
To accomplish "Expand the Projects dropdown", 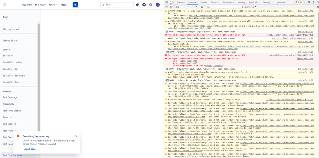I will coord(40,5).
